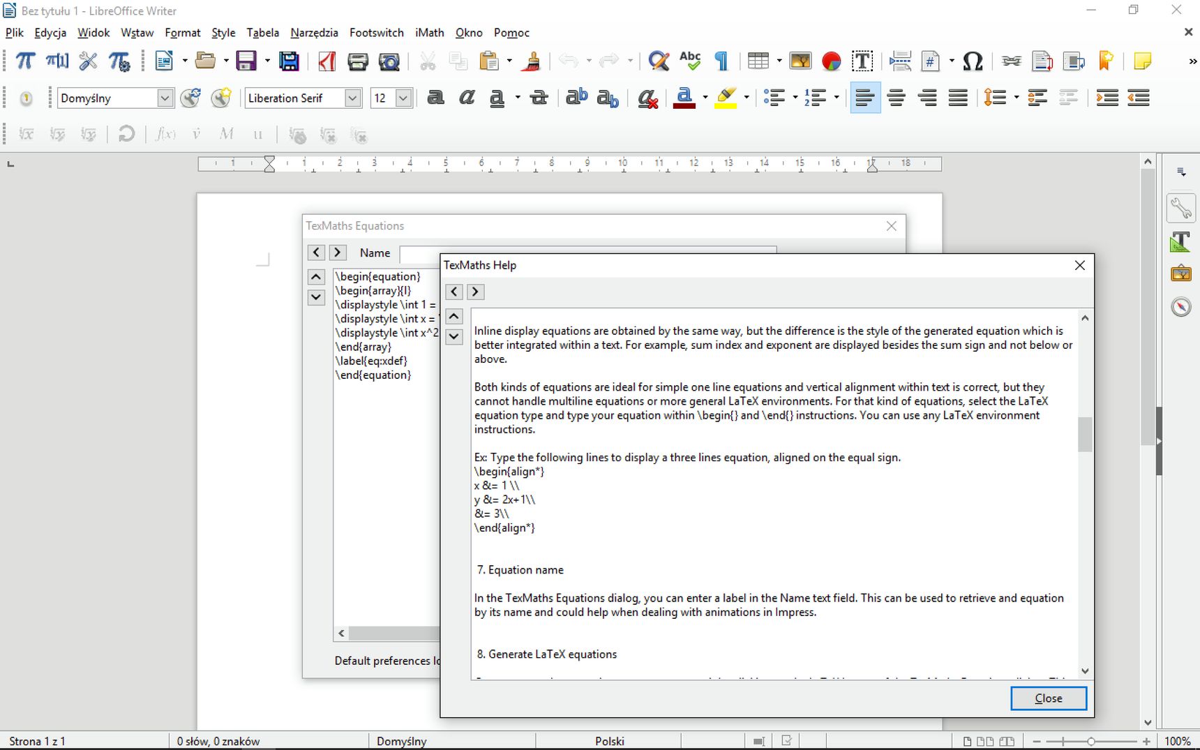1200x750 pixels.
Task: Open sidebar Gallery icon
Action: tap(1180, 273)
